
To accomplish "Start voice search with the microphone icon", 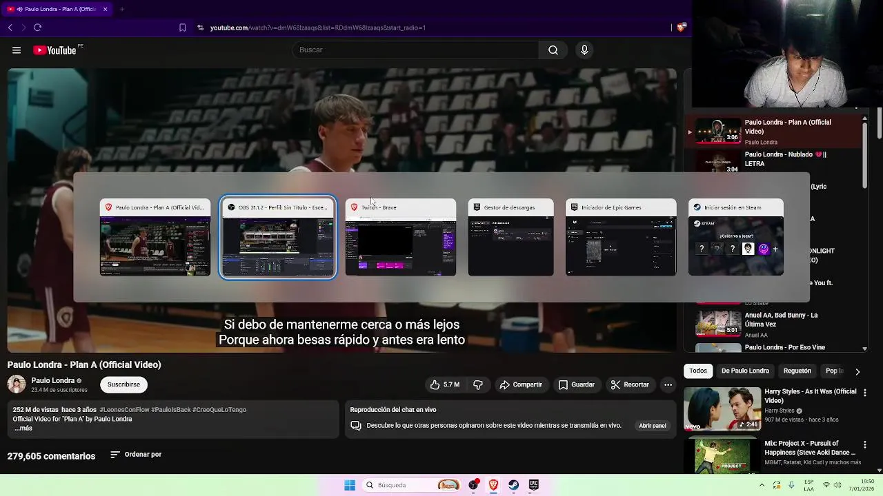I will point(584,50).
